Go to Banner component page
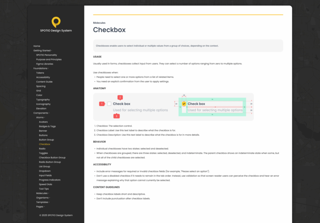 (43, 131)
